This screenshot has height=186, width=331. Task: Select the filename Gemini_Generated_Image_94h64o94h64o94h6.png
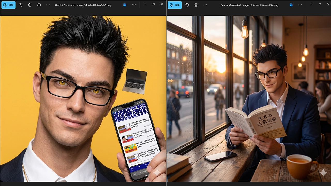pos(83,5)
